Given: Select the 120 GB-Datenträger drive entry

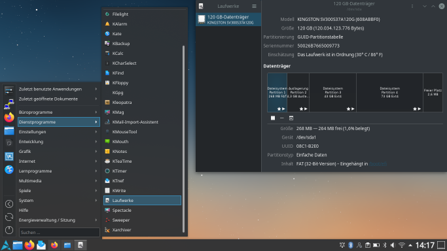Looking at the screenshot, I should [228, 20].
